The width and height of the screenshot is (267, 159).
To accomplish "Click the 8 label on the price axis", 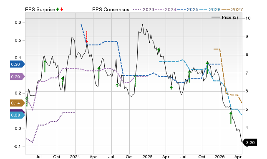I will pos(247,55).
